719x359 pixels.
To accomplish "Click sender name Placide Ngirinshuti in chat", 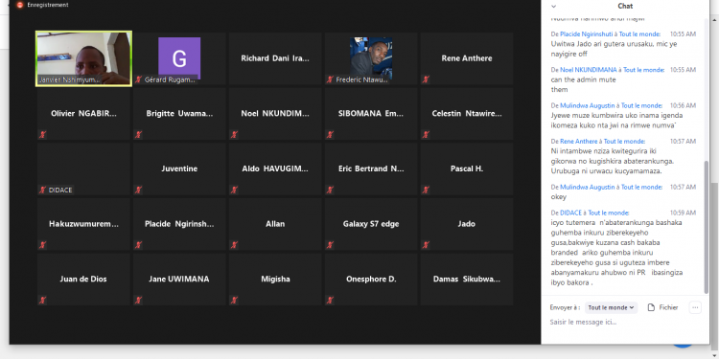I will coord(587,34).
